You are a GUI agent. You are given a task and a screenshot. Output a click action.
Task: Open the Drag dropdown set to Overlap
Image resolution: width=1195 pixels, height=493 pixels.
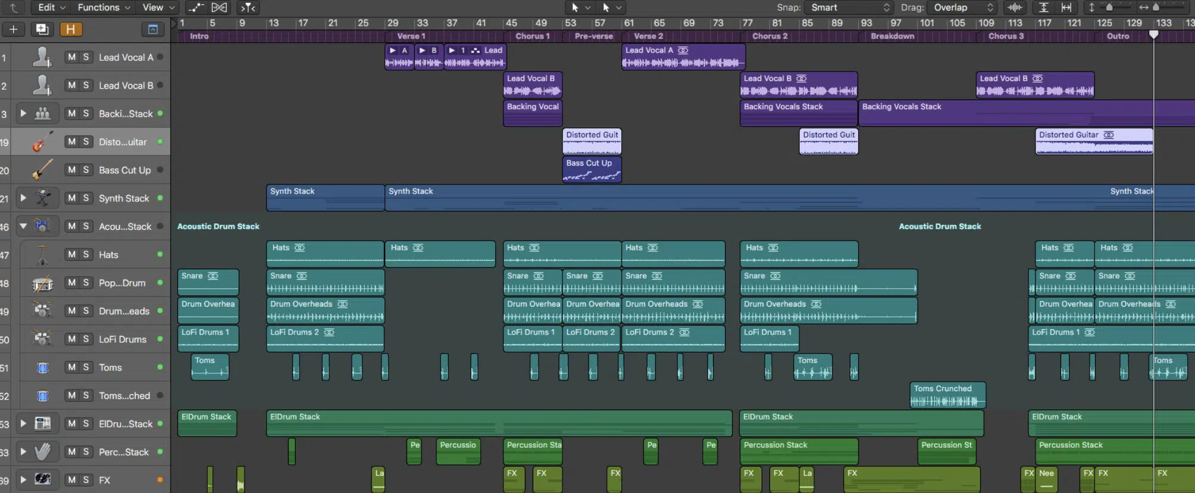[x=962, y=8]
